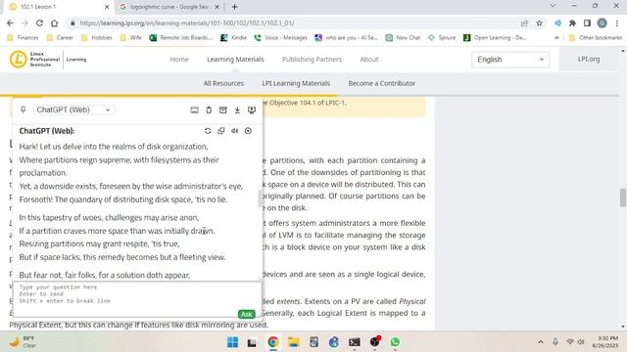Open the Chrome profile avatar
The width and height of the screenshot is (627, 352).
coord(602,23)
